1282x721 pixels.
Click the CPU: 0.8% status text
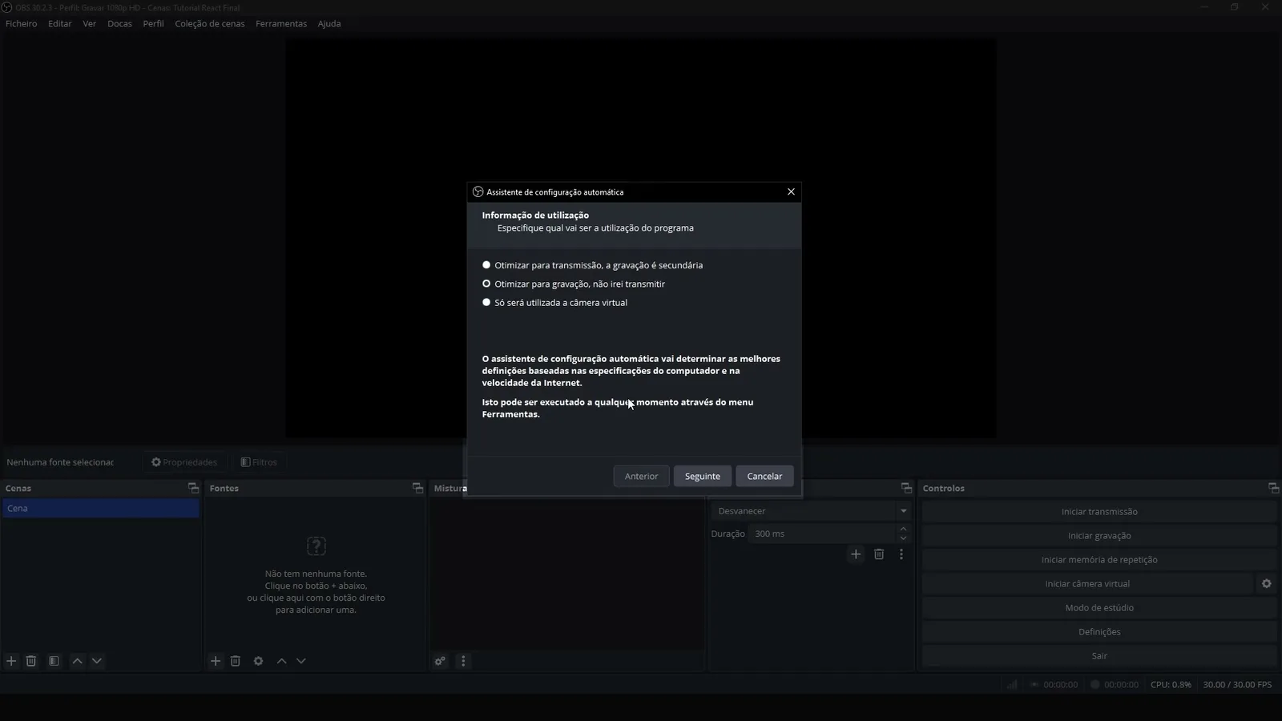1171,685
